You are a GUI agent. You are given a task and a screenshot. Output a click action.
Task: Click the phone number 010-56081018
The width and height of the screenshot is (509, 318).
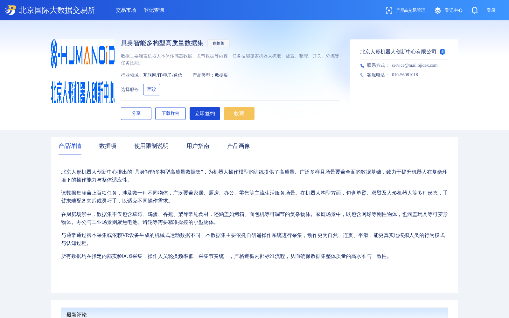(x=405, y=75)
